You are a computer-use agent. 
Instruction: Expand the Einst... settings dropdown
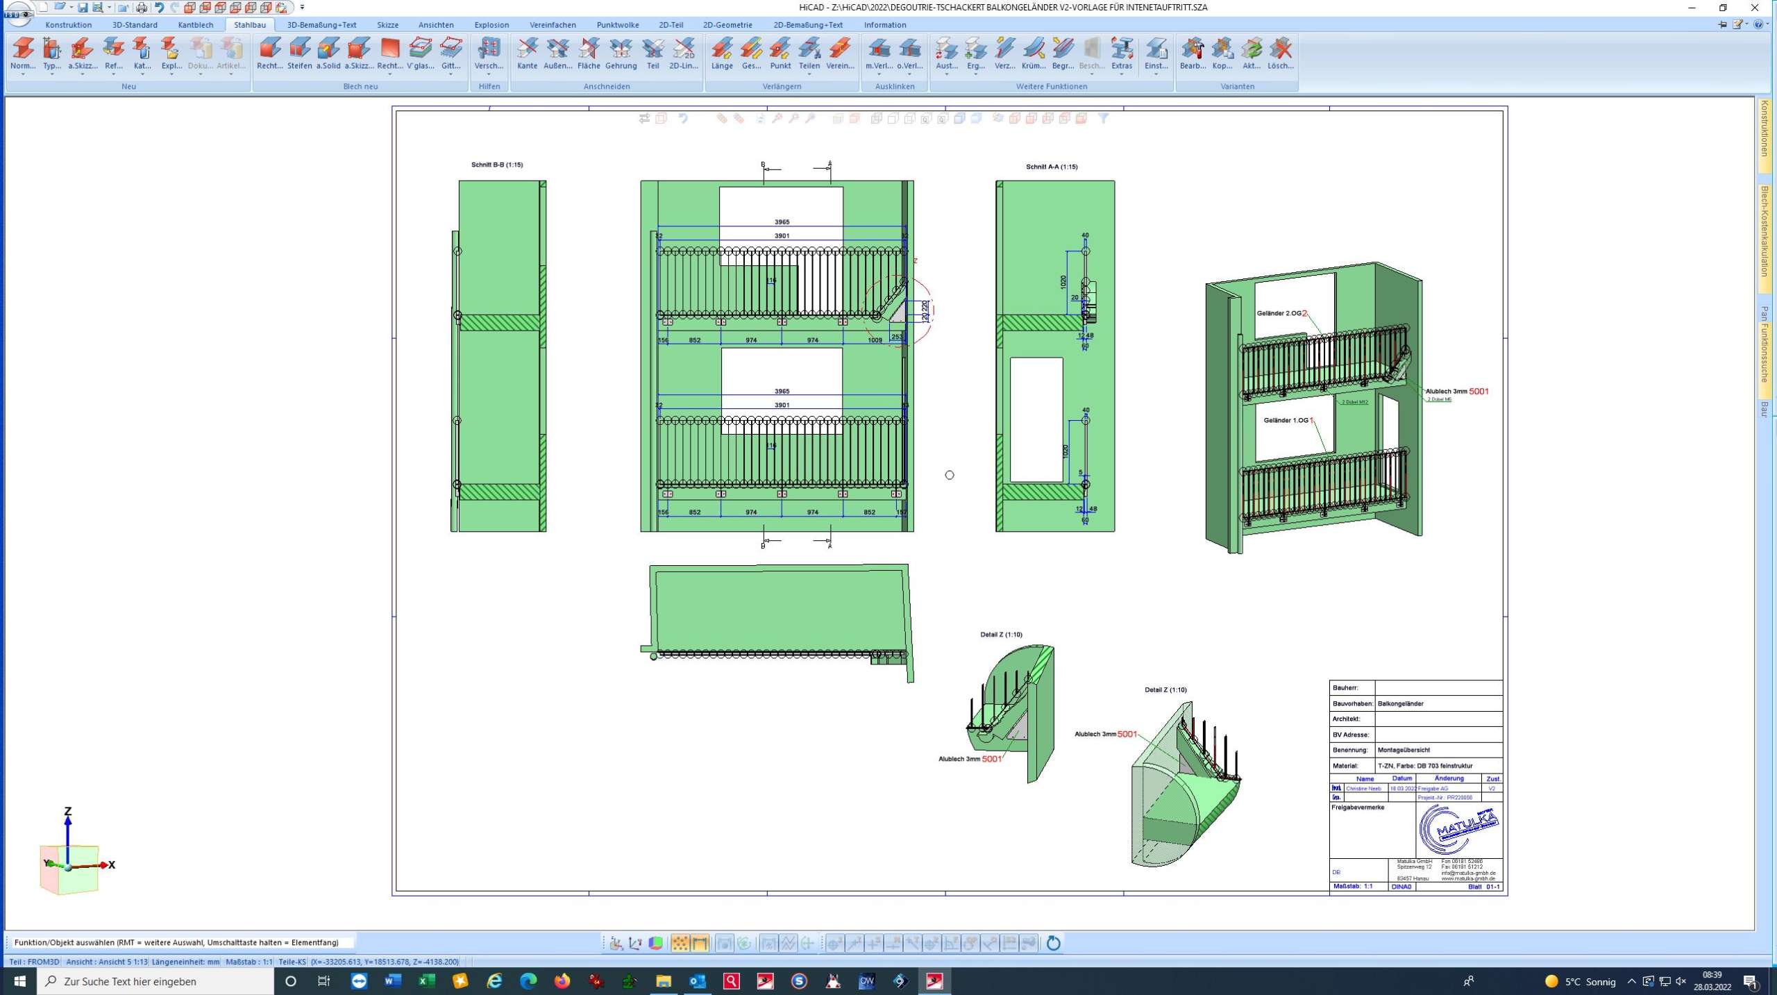1156,74
